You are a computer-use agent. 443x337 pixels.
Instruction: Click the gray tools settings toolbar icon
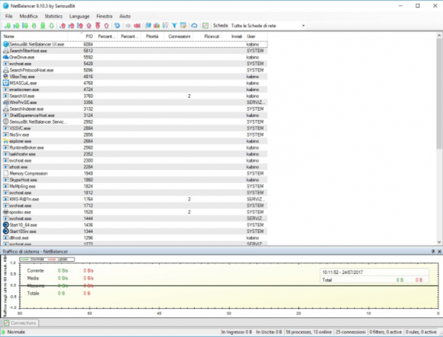tap(165, 26)
